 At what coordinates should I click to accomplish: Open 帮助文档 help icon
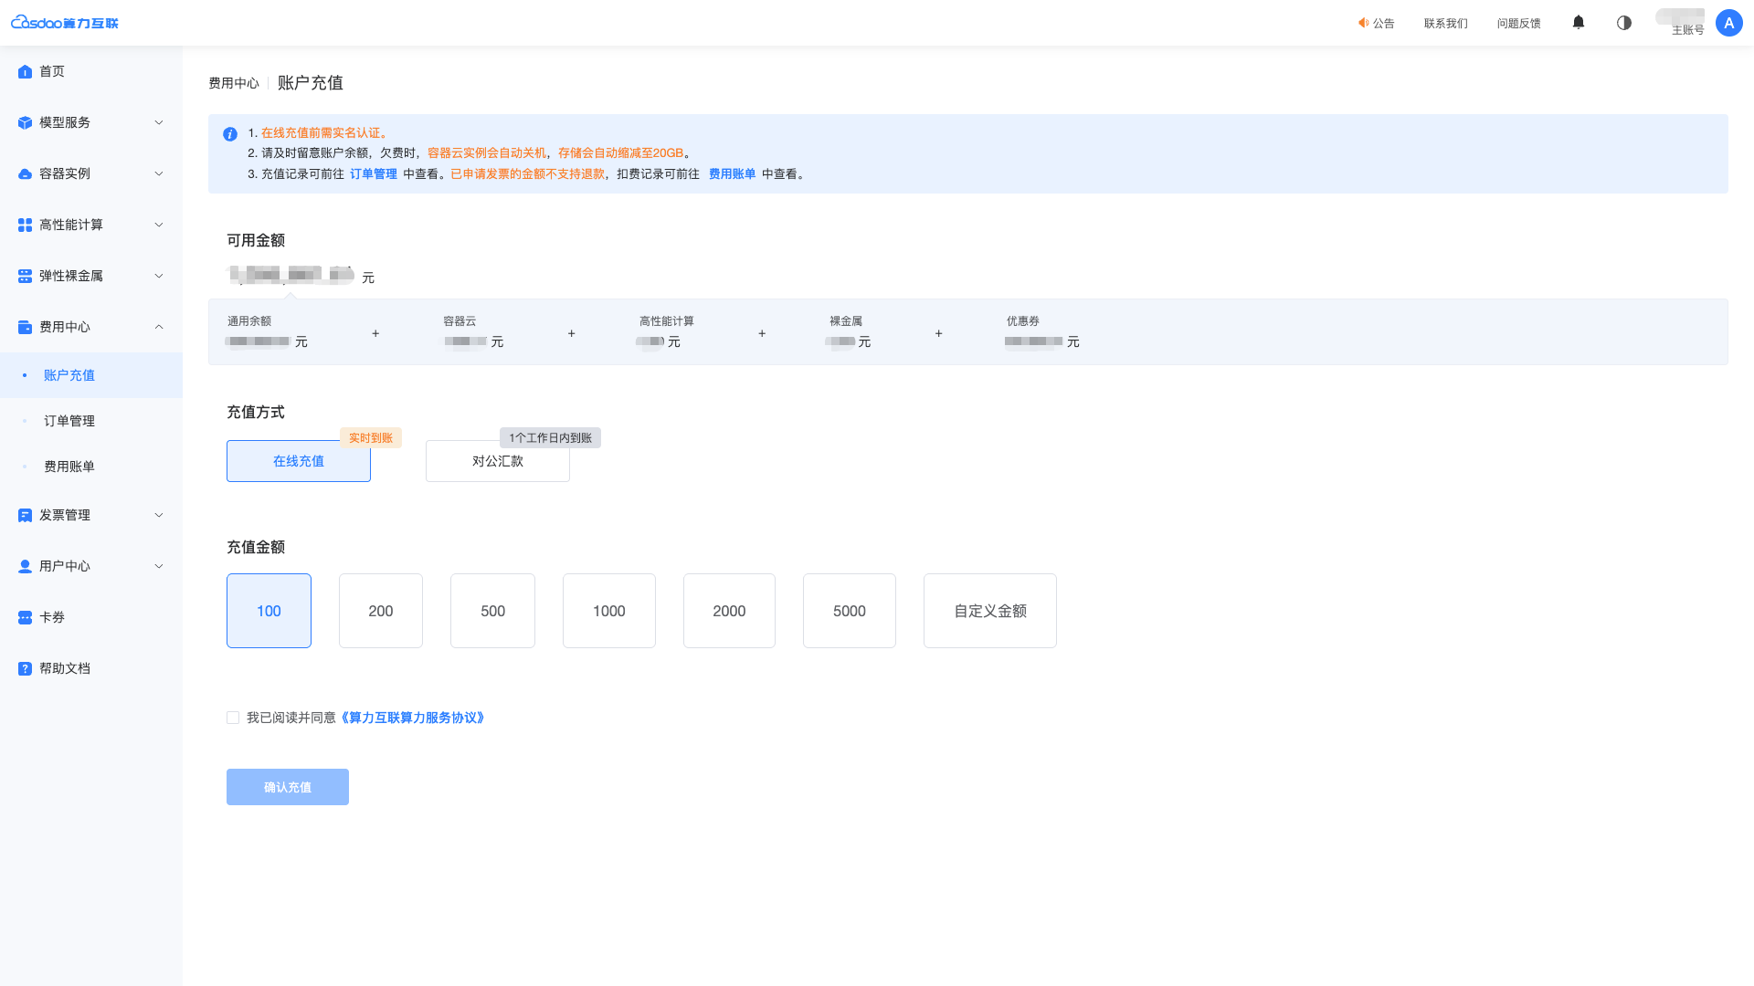tap(25, 668)
